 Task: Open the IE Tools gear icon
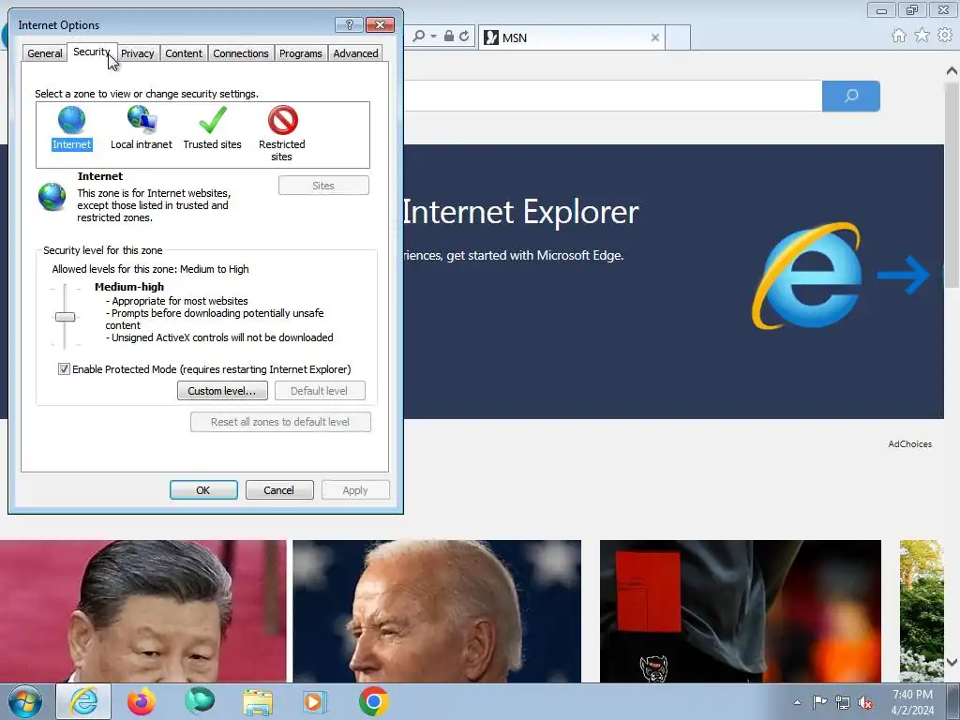945,36
